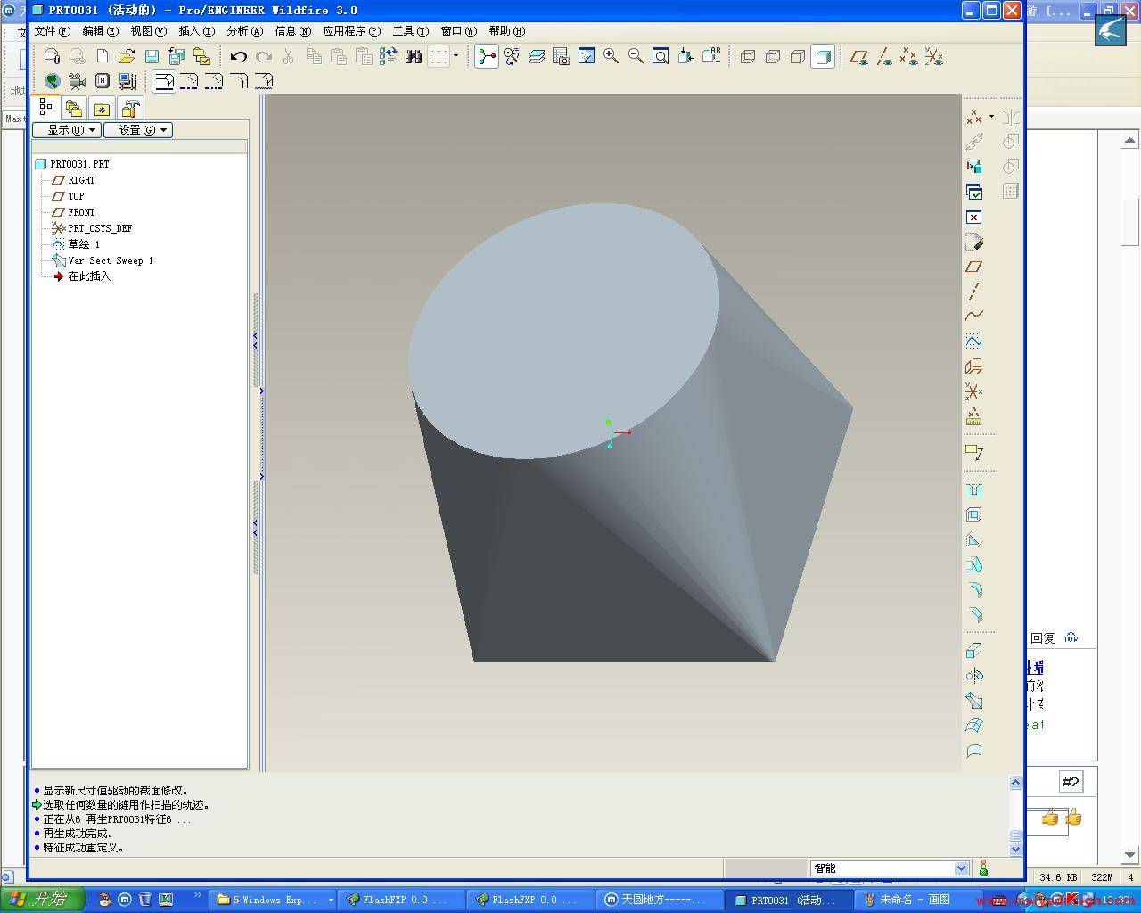Select the Extrude tool
Screen dimensions: 1141x913
(x=974, y=650)
